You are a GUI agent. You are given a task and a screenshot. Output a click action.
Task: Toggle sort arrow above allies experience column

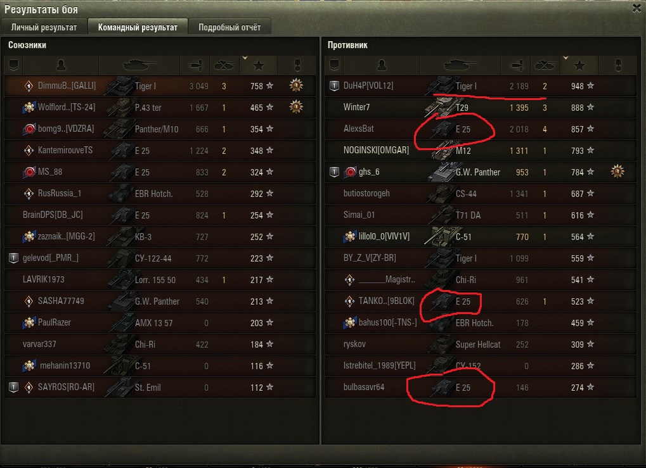tap(245, 58)
